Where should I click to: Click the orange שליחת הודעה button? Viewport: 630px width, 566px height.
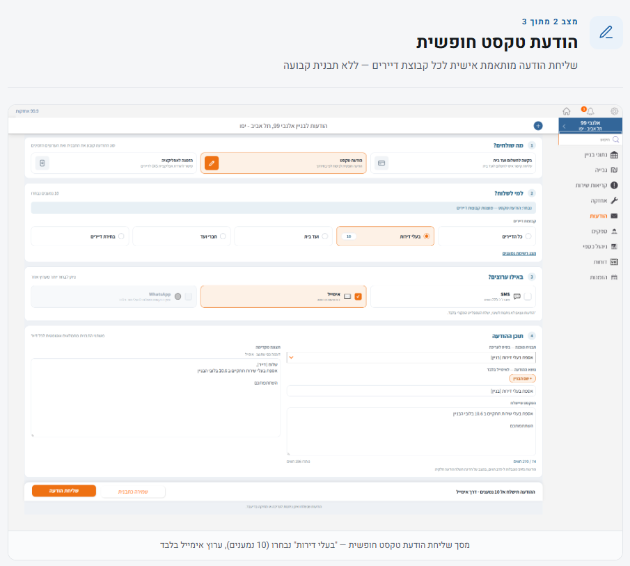click(64, 490)
